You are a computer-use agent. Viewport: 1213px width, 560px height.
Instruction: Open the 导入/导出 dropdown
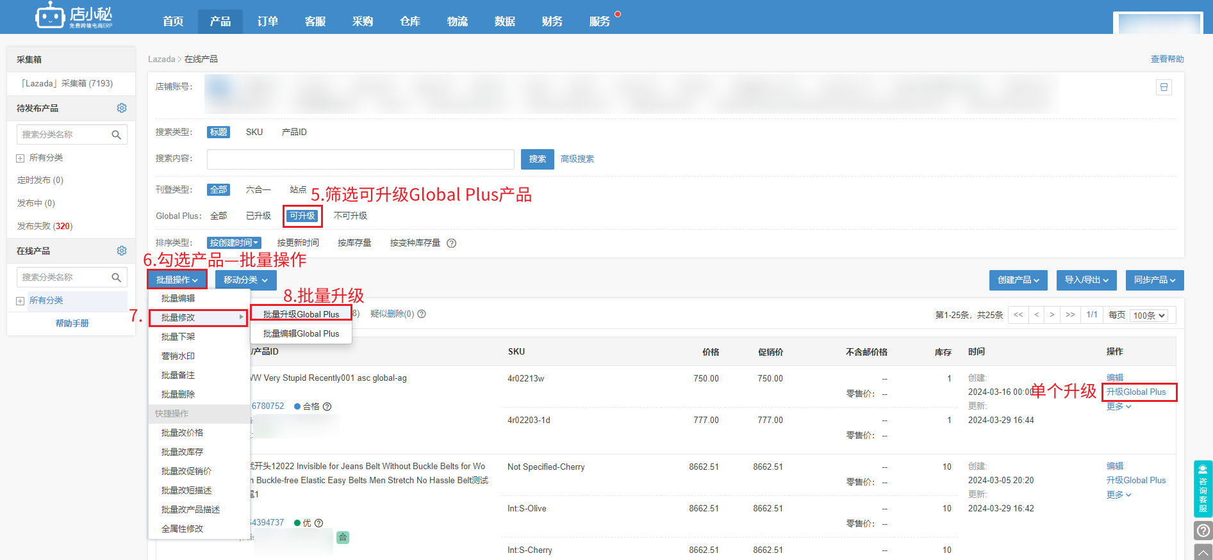tap(1086, 280)
